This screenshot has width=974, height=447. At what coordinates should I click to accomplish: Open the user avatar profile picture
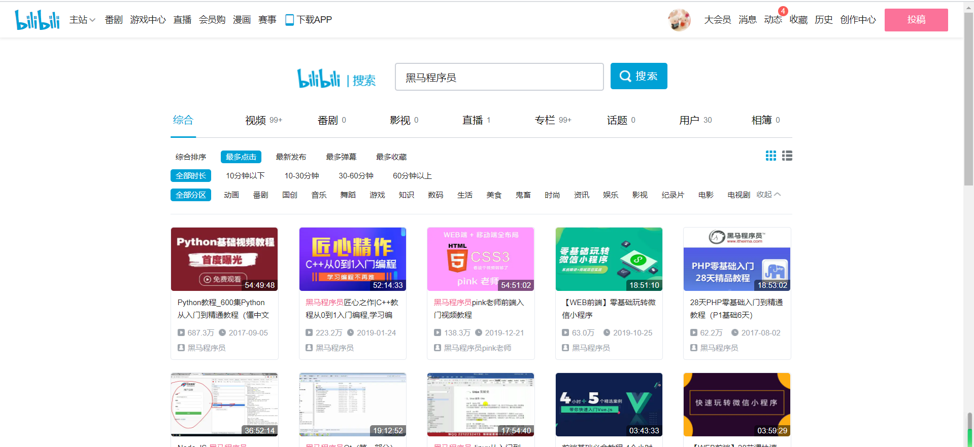pyautogui.click(x=679, y=20)
